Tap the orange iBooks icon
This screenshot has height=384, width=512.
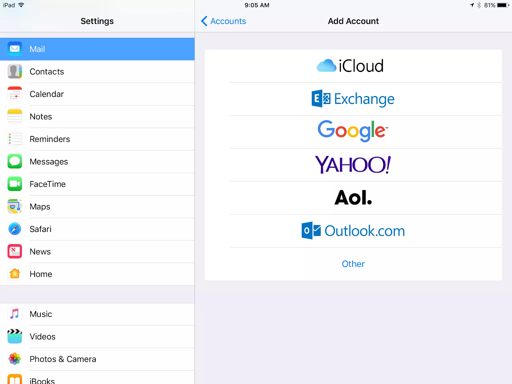(x=15, y=379)
